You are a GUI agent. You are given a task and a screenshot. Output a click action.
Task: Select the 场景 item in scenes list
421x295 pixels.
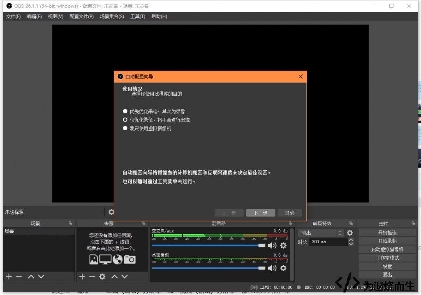[39, 231]
